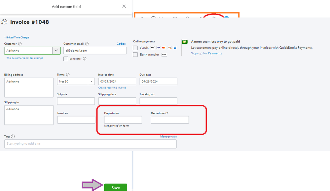
Task: Click the Shipping to text box
Action: pos(29,115)
